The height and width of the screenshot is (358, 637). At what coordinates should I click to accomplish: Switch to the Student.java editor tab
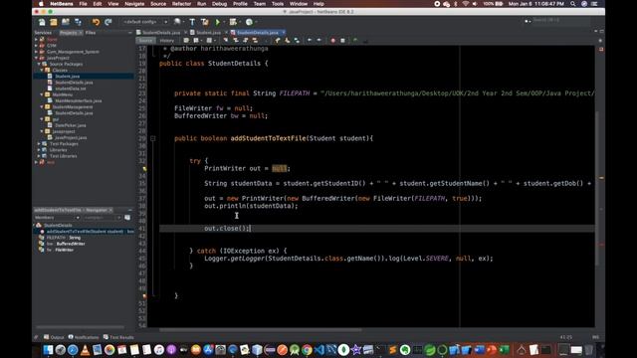point(208,32)
